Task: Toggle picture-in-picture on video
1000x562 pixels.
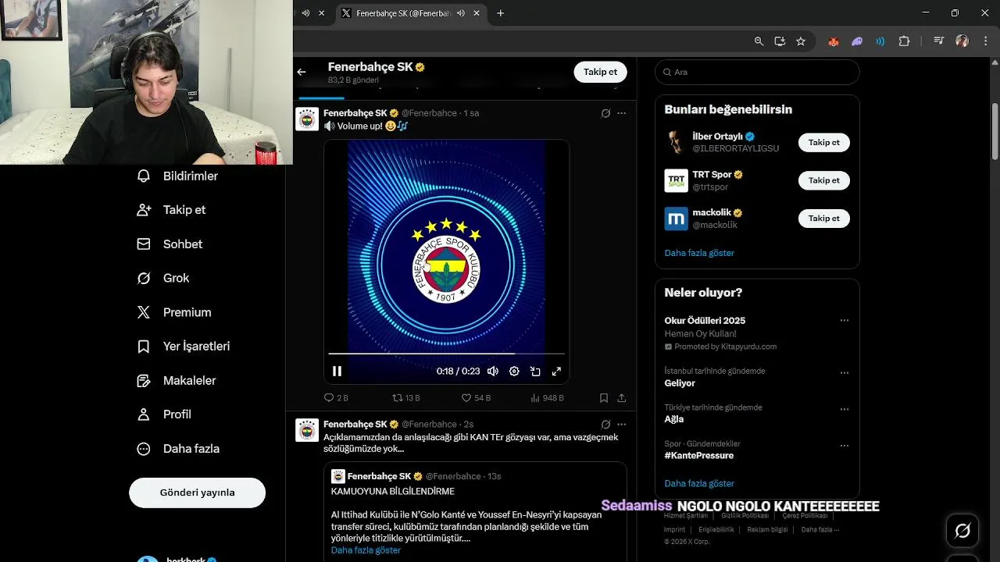Action: coord(535,372)
